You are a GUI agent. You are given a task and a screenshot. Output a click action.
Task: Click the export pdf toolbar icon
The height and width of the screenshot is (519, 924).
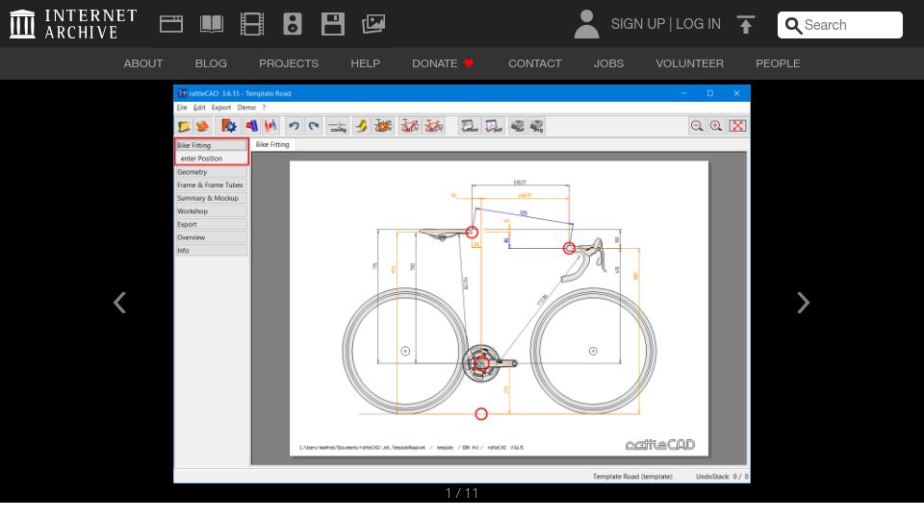point(493,126)
